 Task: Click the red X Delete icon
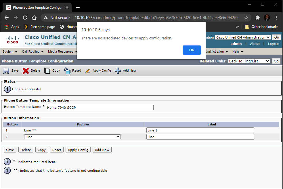point(26,71)
